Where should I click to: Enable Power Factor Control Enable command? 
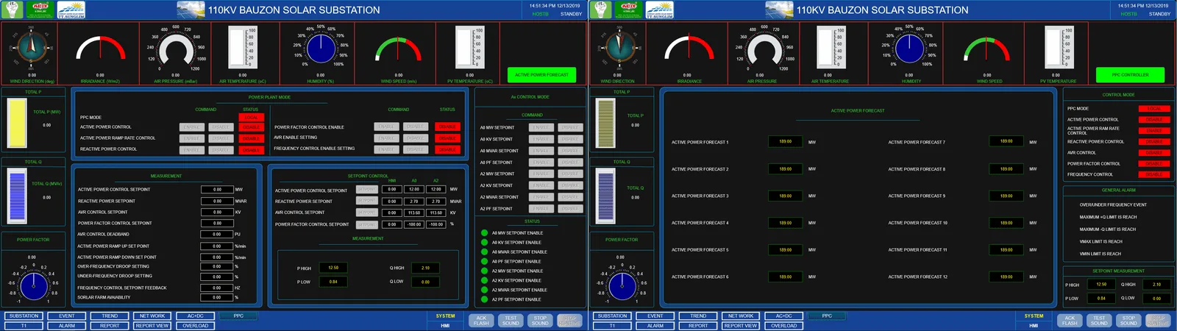point(386,127)
